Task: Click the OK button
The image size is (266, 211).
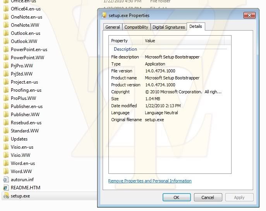Action: (x=177, y=197)
